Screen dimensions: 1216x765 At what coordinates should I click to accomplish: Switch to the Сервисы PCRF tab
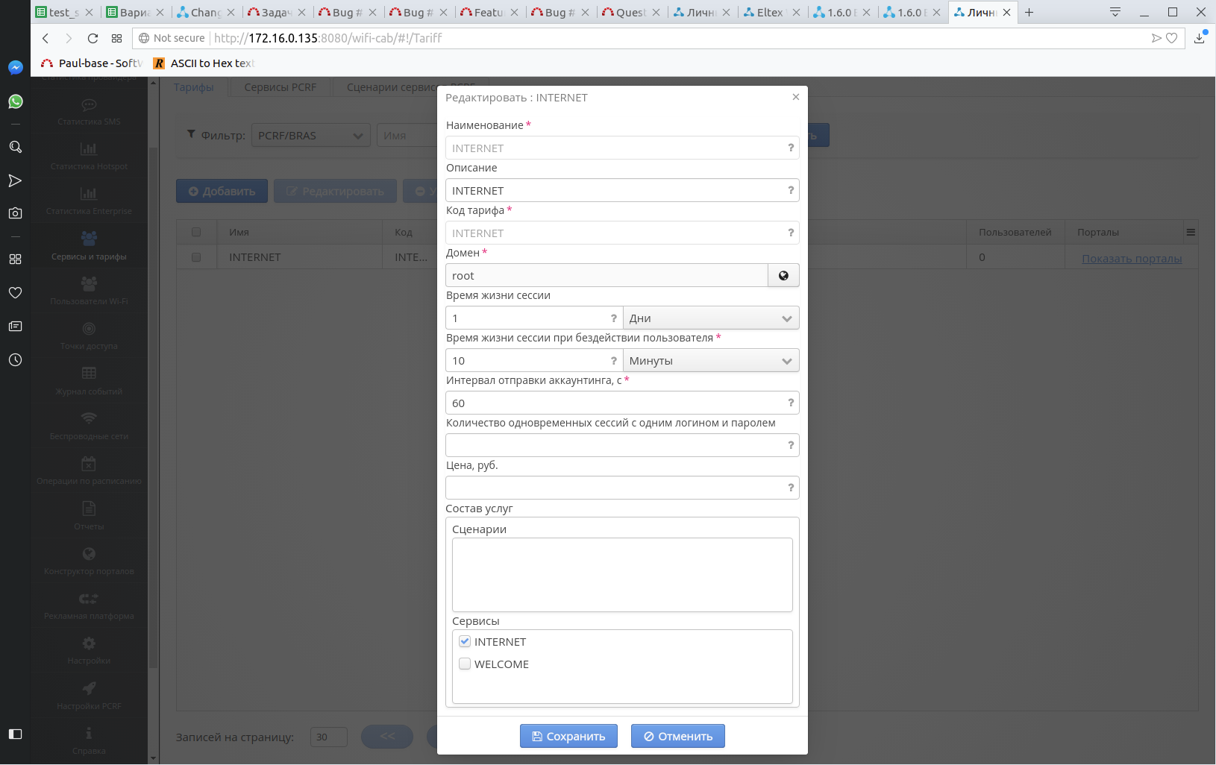pyautogui.click(x=281, y=87)
